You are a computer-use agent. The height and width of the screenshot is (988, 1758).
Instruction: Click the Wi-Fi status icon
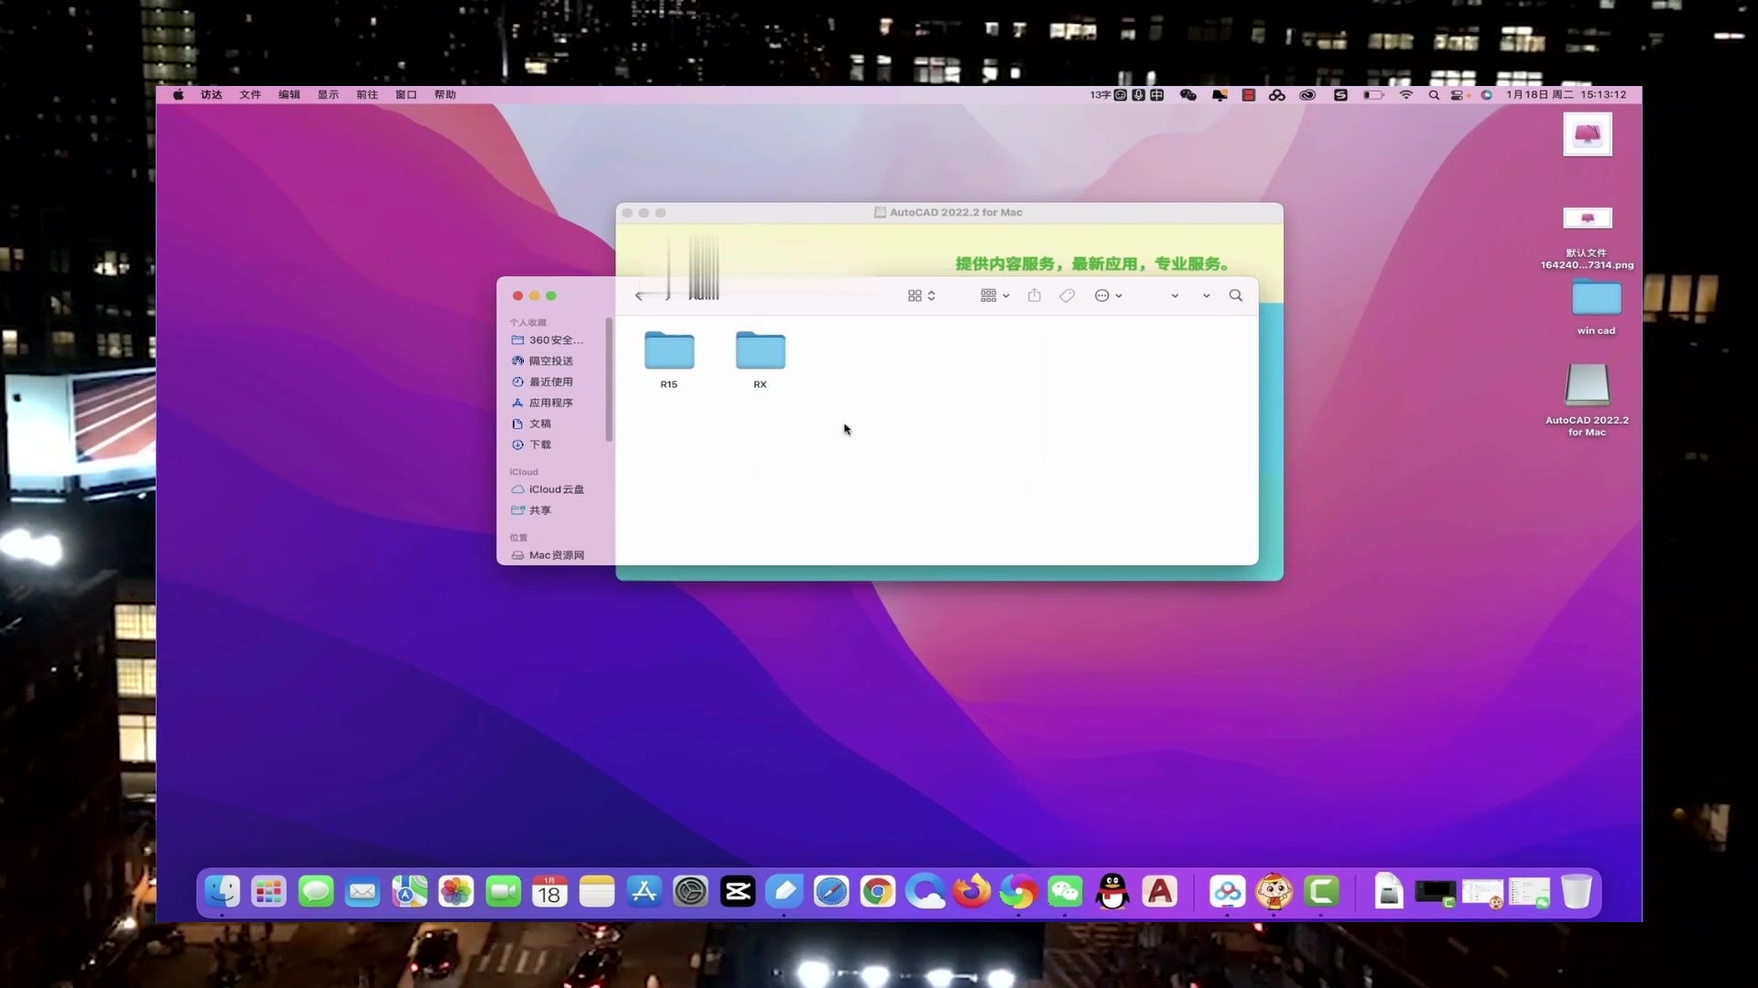(1406, 95)
